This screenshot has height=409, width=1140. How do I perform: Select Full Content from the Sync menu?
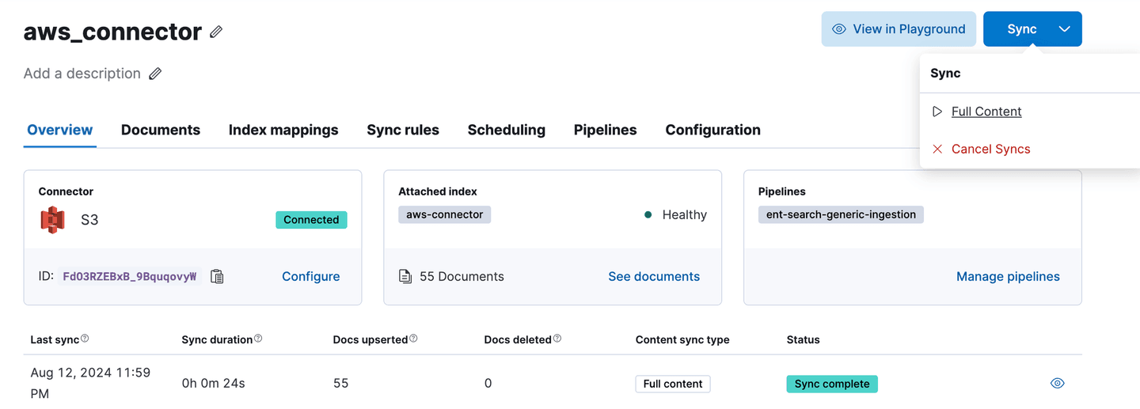[x=986, y=112]
